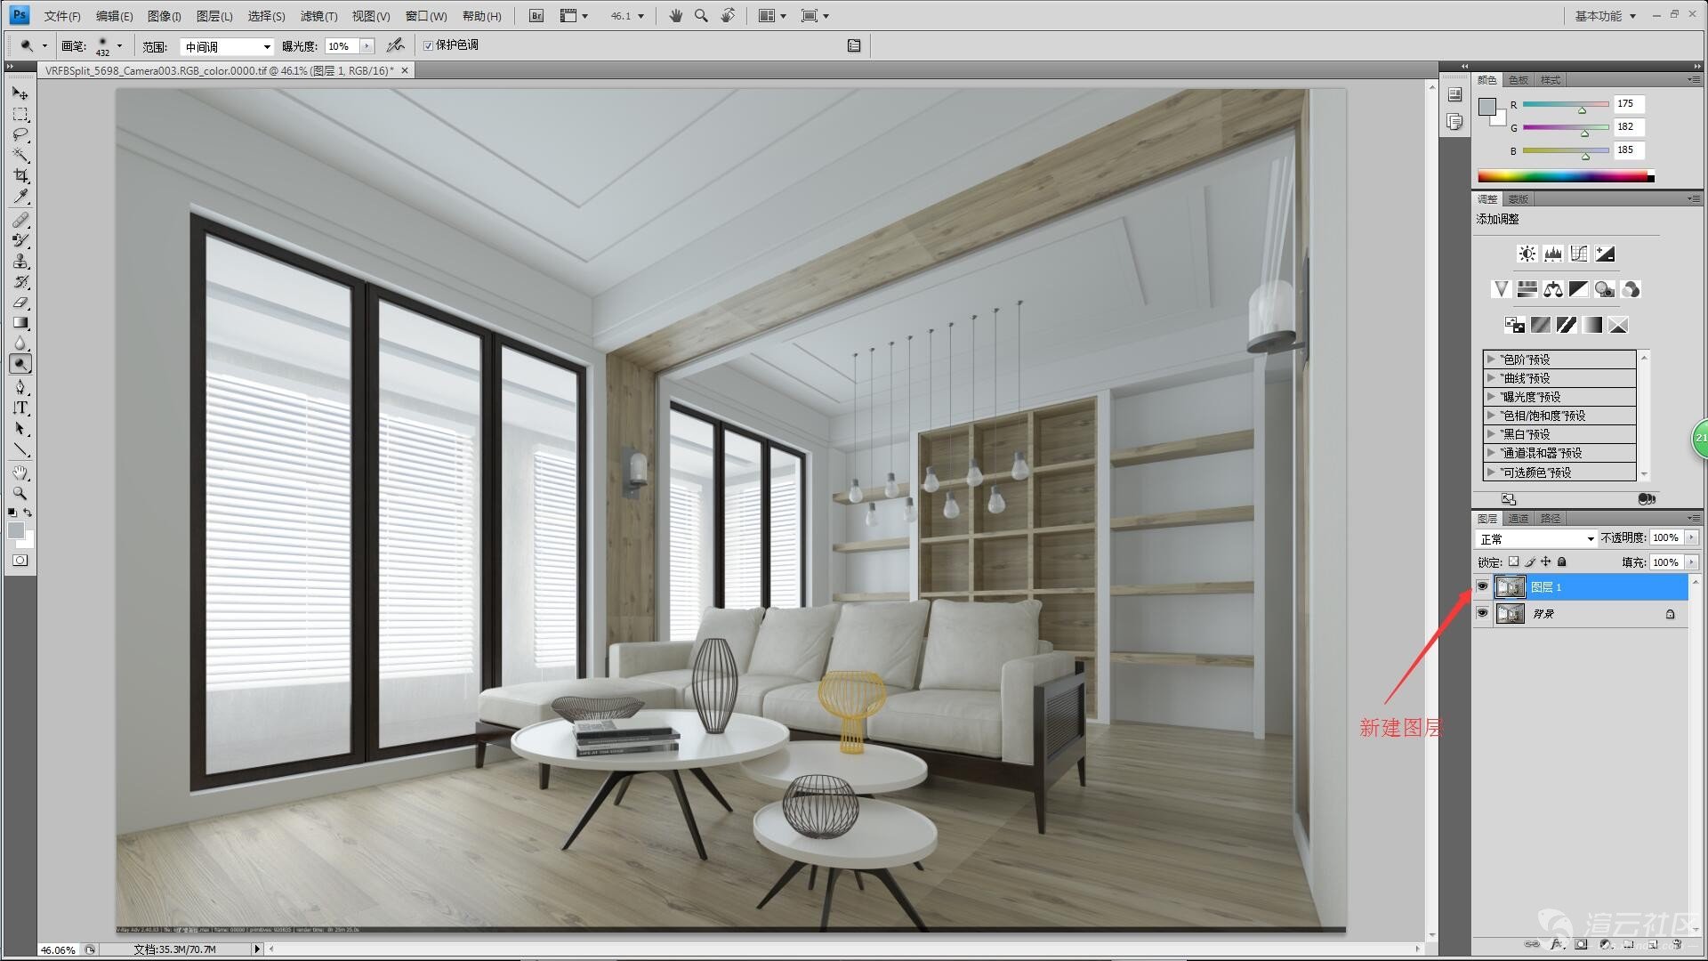Open the 基本功能 workspace dropdown
Image resolution: width=1708 pixels, height=961 pixels.
pos(1605,16)
